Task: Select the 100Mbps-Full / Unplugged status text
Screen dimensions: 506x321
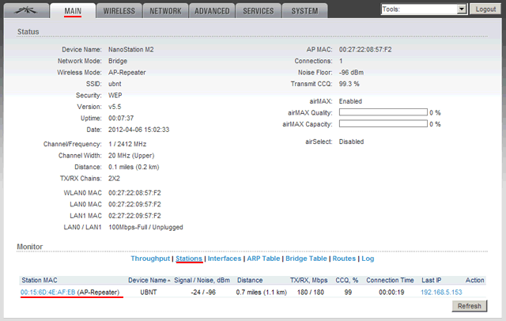Action: pyautogui.click(x=145, y=227)
